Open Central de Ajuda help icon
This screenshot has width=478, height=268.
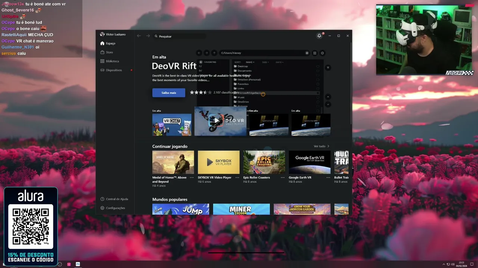pyautogui.click(x=102, y=199)
